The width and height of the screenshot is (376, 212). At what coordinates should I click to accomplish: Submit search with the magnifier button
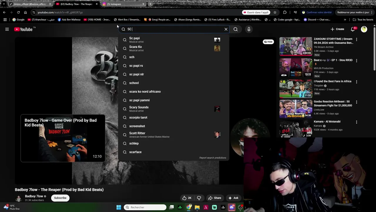coord(236,29)
